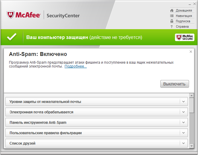Click the McAfee SECURE badge
Viewport: 198px width, 155px height.
point(185,37)
